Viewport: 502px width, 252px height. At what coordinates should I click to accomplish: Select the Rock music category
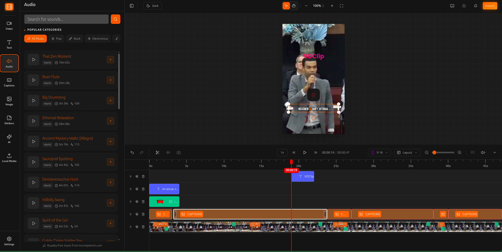75,39
